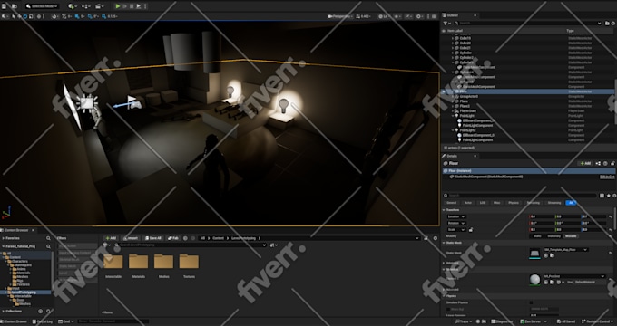
Task: Sort Outliner by Item Label column
Action: coord(455,31)
